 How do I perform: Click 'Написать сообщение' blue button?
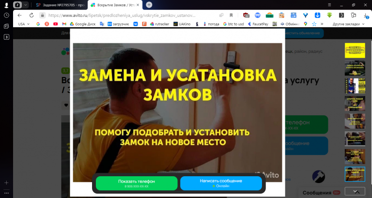[221, 183]
